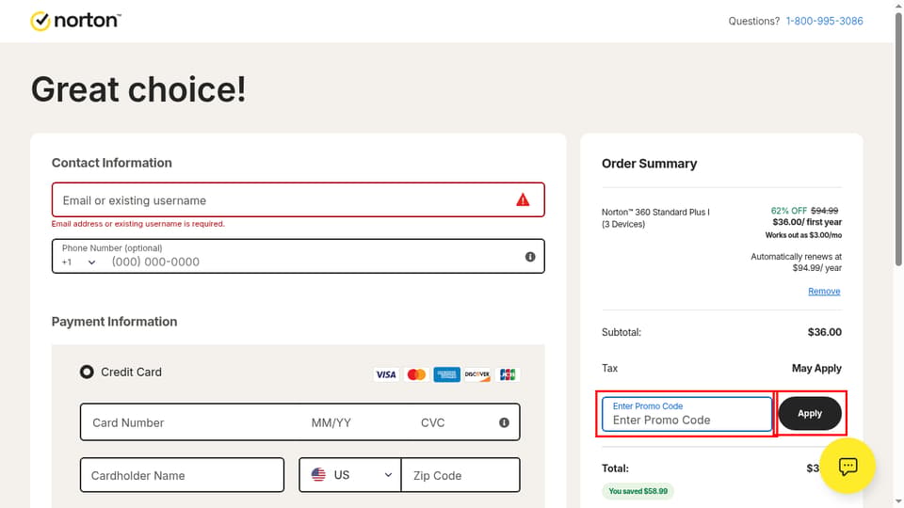This screenshot has width=904, height=508.
Task: Click 'Email address or existing username is required' message
Action: 138,224
